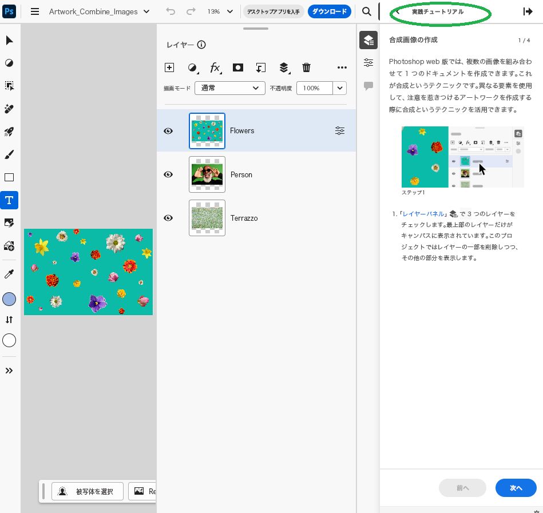Open the 通常 blend mode dropdown
This screenshot has height=513, width=543.
point(230,88)
